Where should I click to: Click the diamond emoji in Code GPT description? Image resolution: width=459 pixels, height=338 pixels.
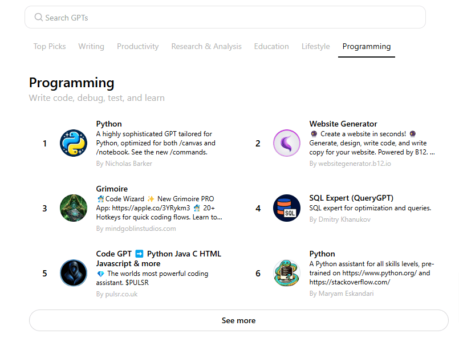(101, 274)
